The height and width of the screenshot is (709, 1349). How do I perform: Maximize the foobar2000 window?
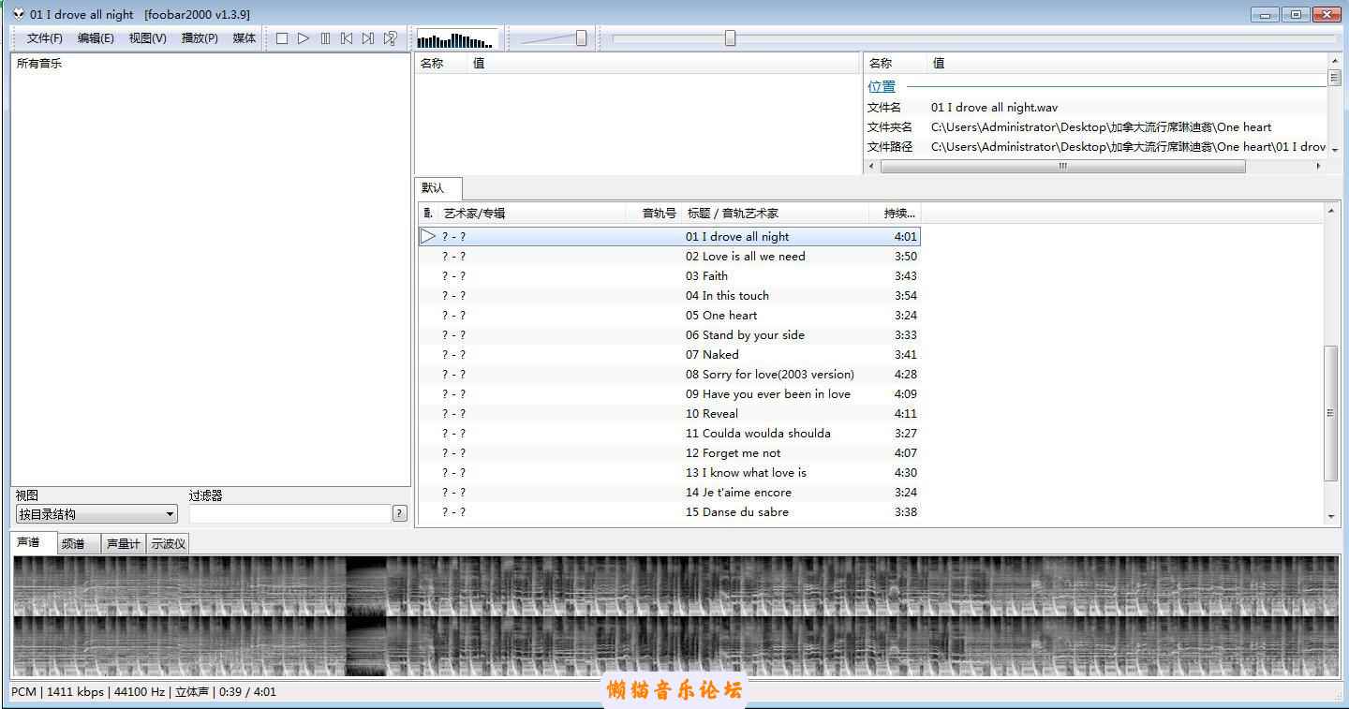tap(1296, 14)
